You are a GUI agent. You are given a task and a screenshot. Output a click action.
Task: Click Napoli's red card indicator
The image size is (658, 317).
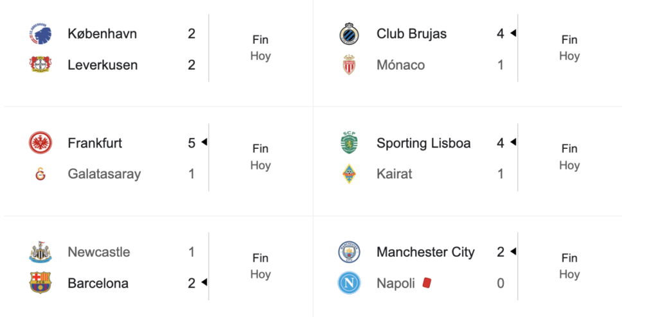click(x=426, y=283)
